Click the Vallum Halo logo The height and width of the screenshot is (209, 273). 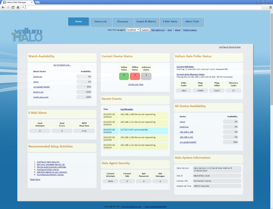click(x=27, y=35)
